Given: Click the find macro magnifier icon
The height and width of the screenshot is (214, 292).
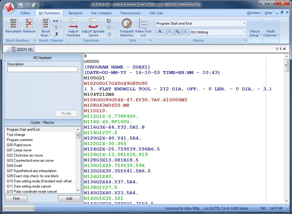Looking at the screenshot, I should [178, 32].
